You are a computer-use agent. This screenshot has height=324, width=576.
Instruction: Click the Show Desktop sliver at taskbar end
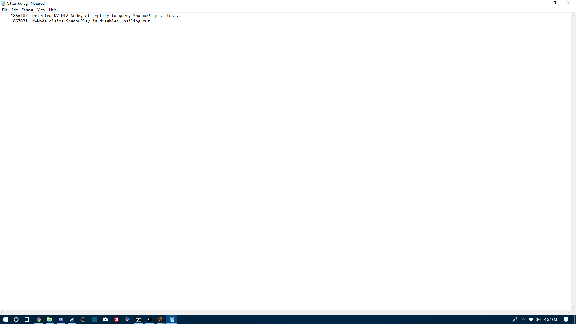point(575,319)
